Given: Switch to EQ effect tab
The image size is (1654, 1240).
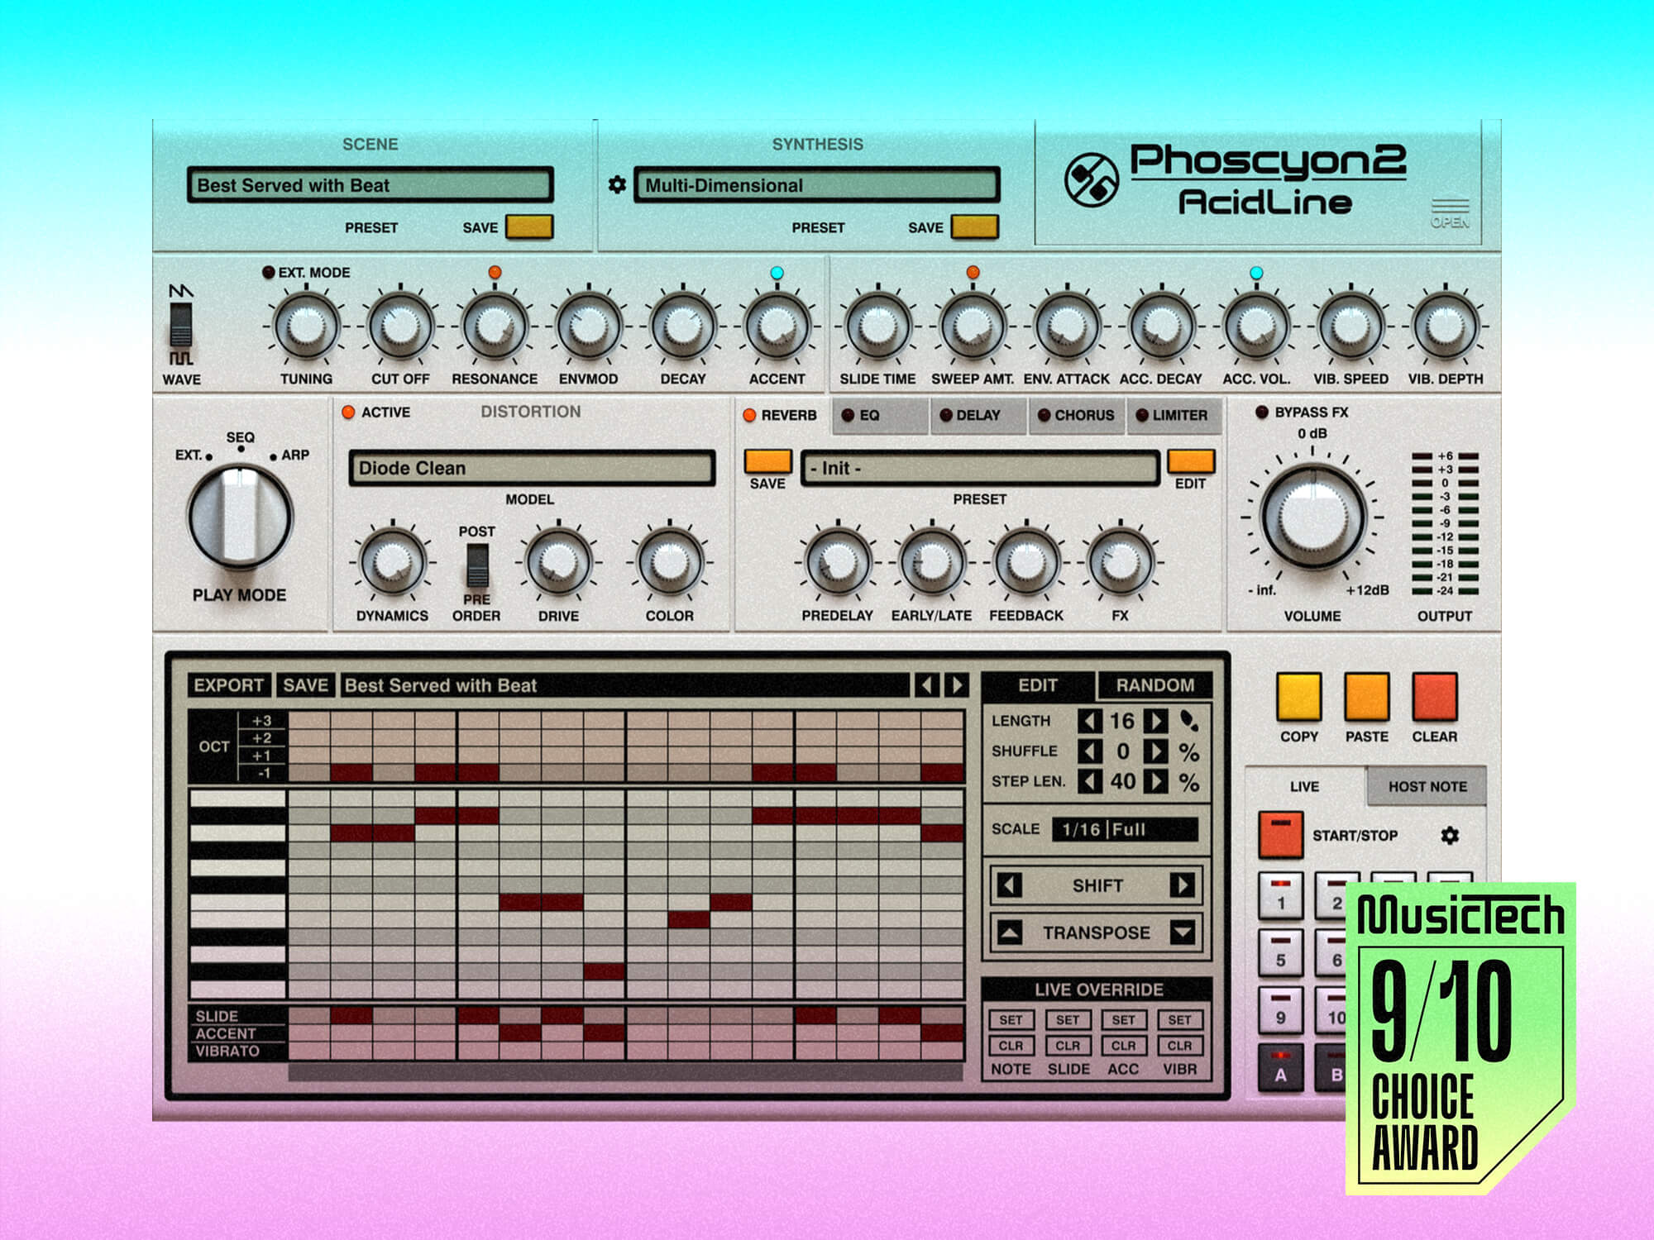Looking at the screenshot, I should tap(880, 415).
